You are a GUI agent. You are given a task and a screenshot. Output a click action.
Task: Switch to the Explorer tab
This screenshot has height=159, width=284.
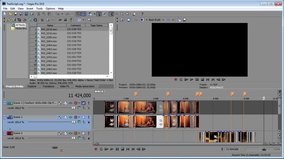pos(32,87)
